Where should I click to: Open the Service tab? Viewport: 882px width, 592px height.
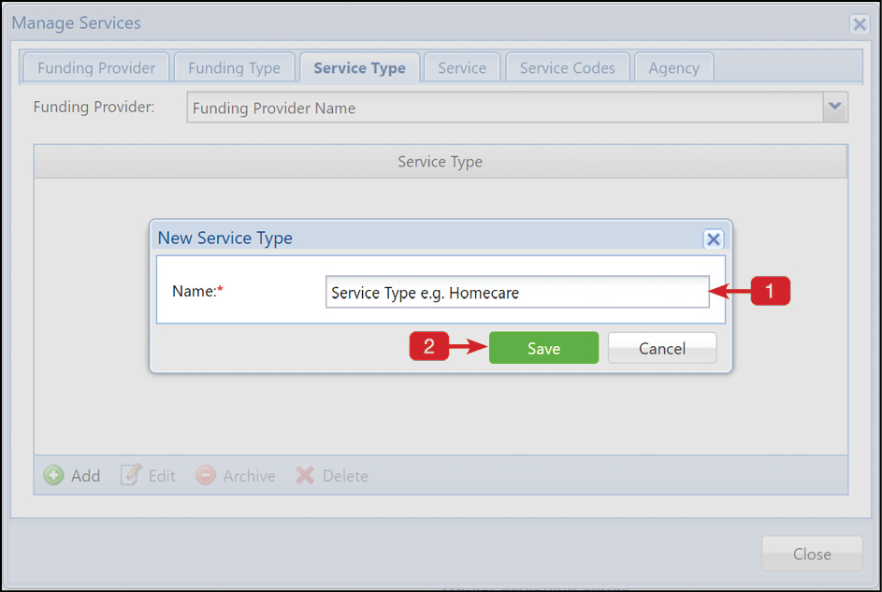[x=462, y=68]
